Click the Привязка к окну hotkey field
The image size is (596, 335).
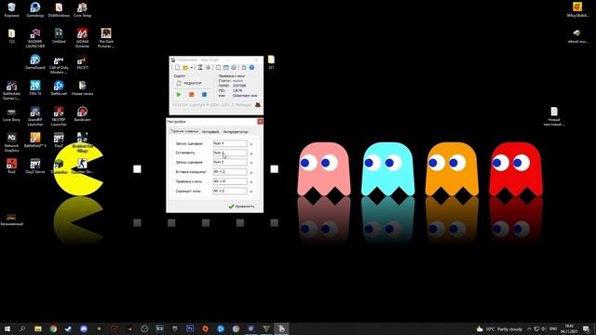[x=230, y=181]
